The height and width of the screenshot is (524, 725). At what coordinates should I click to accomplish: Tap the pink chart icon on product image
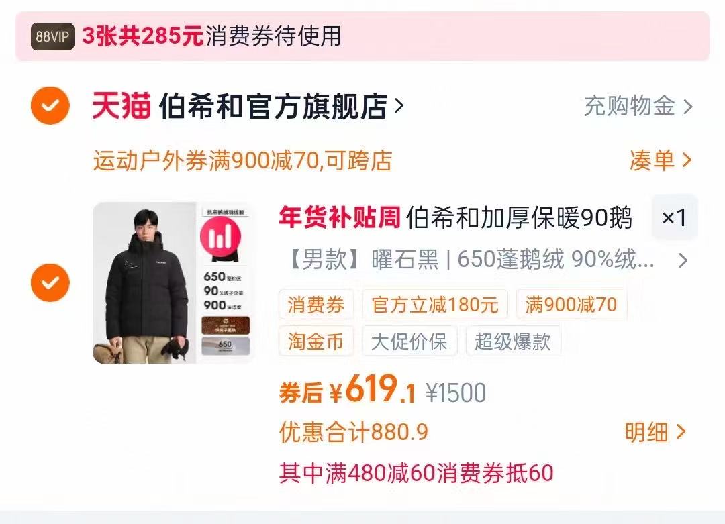coord(221,236)
